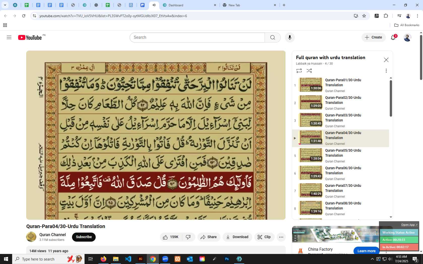
Task: Close the Dashboard tab
Action: (x=215, y=5)
